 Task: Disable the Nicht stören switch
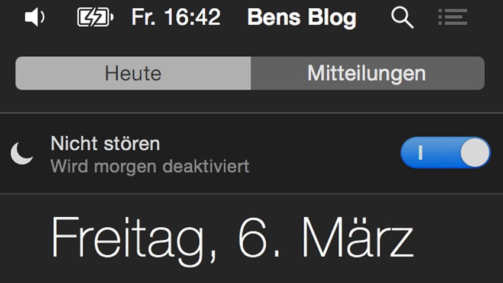(x=445, y=152)
